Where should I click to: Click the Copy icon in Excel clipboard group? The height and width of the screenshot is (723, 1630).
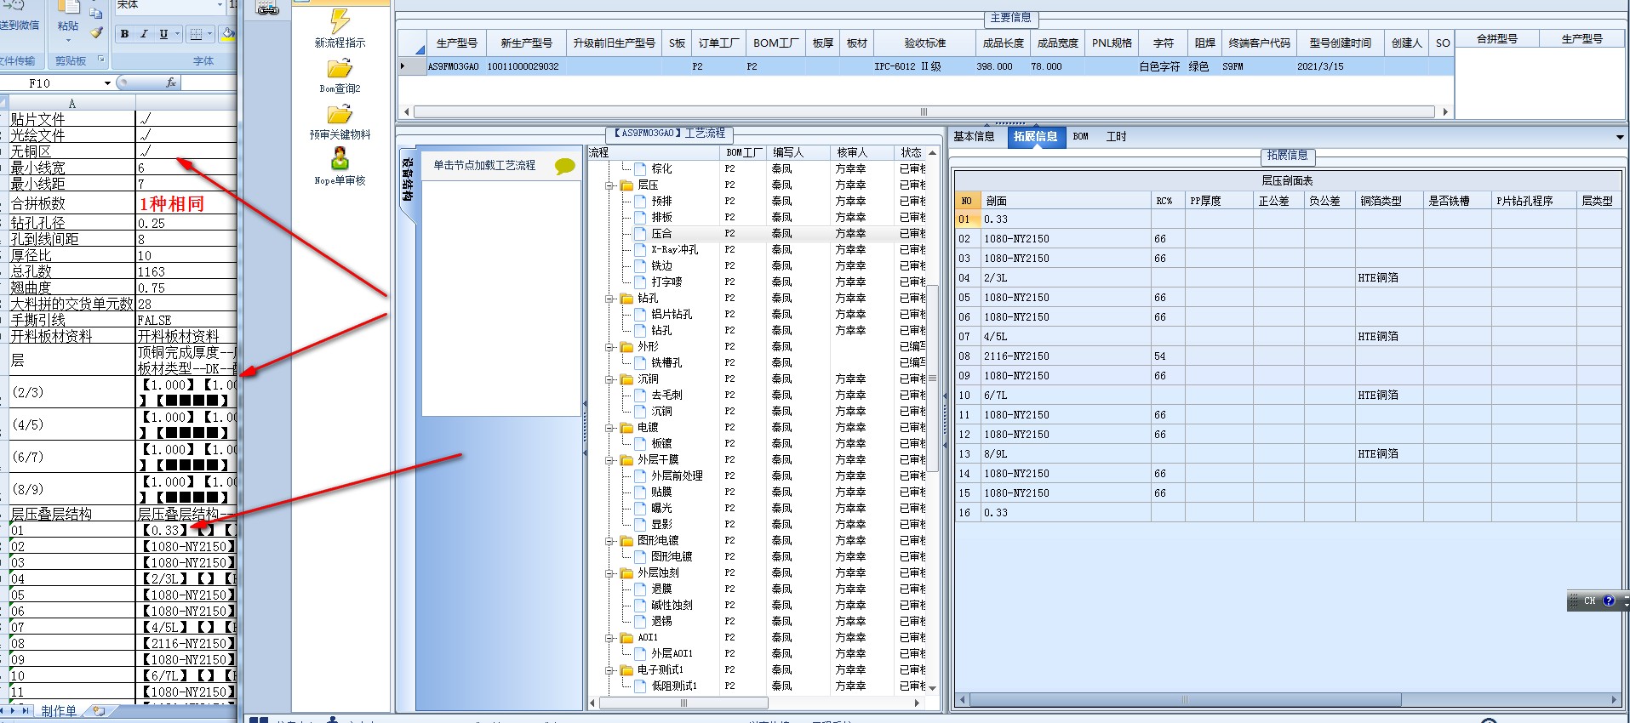click(96, 13)
